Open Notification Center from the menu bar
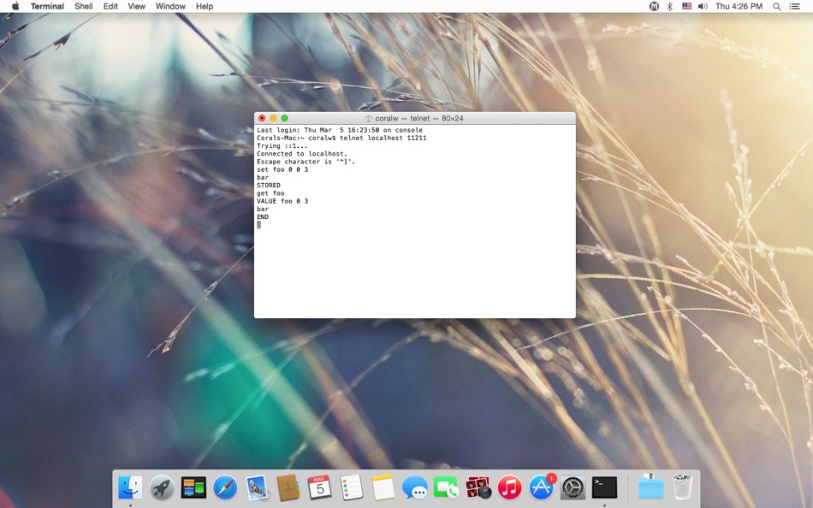This screenshot has width=813, height=508. pyautogui.click(x=795, y=6)
